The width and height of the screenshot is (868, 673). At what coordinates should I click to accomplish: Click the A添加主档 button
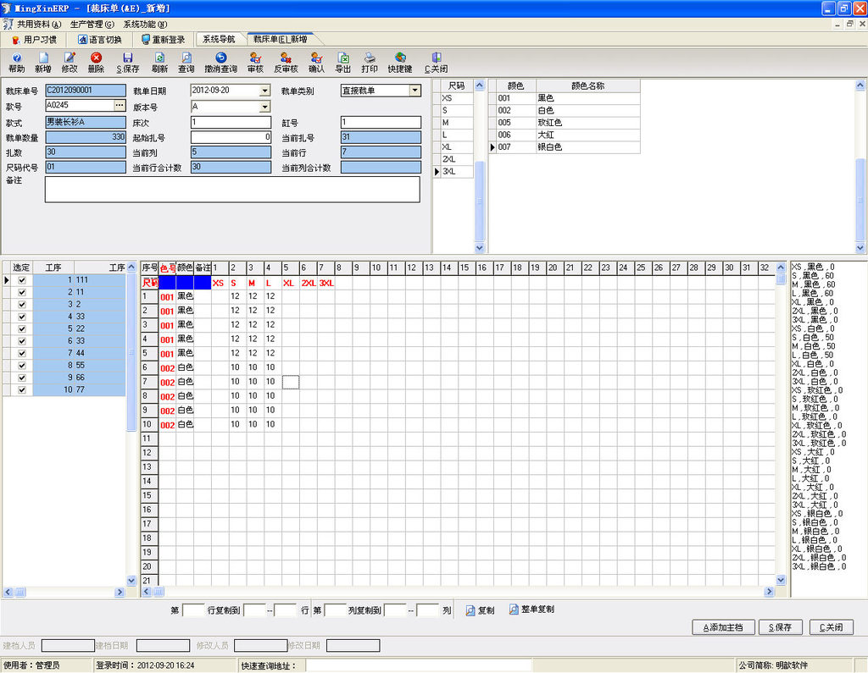[723, 627]
